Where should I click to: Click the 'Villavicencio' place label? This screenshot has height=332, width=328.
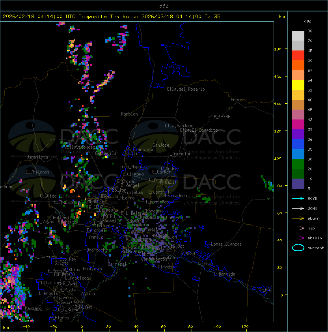(x=80, y=147)
